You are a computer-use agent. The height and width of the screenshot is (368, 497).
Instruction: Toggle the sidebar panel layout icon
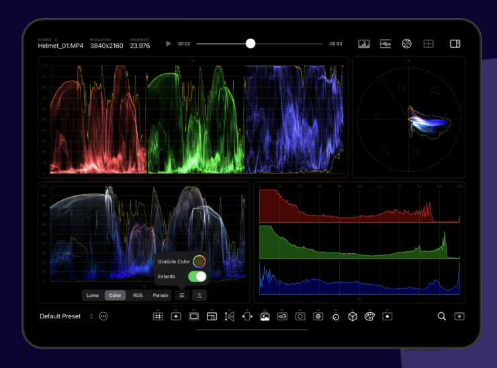pyautogui.click(x=455, y=44)
